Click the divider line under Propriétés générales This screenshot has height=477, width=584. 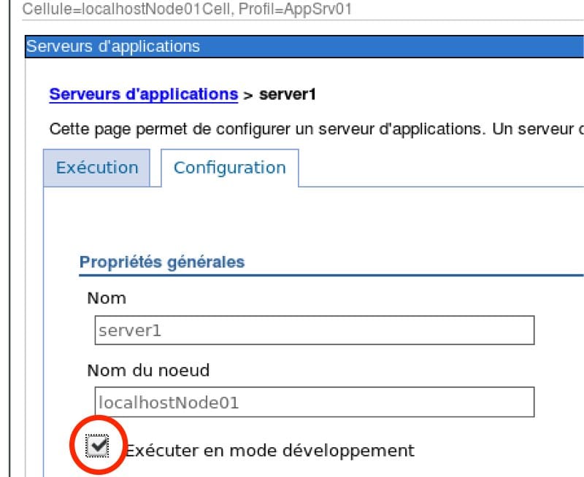[x=328, y=276]
